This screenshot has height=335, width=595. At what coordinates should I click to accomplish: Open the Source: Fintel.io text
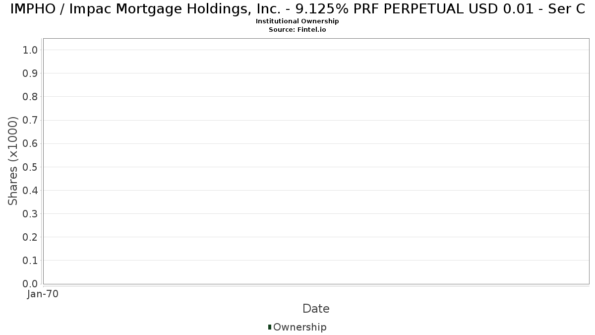click(297, 30)
